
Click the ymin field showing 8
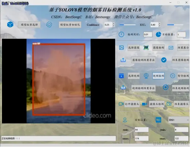[x=181, y=130]
